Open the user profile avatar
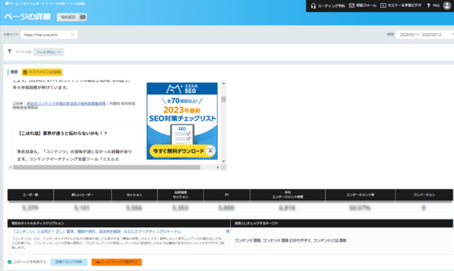 pos(447,6)
